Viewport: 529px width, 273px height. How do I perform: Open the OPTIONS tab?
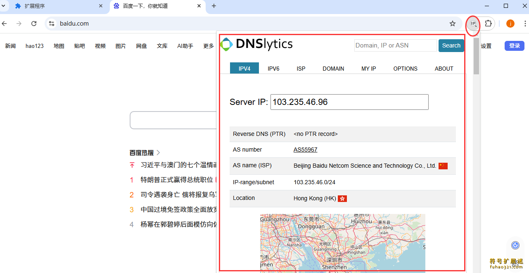[x=405, y=69]
